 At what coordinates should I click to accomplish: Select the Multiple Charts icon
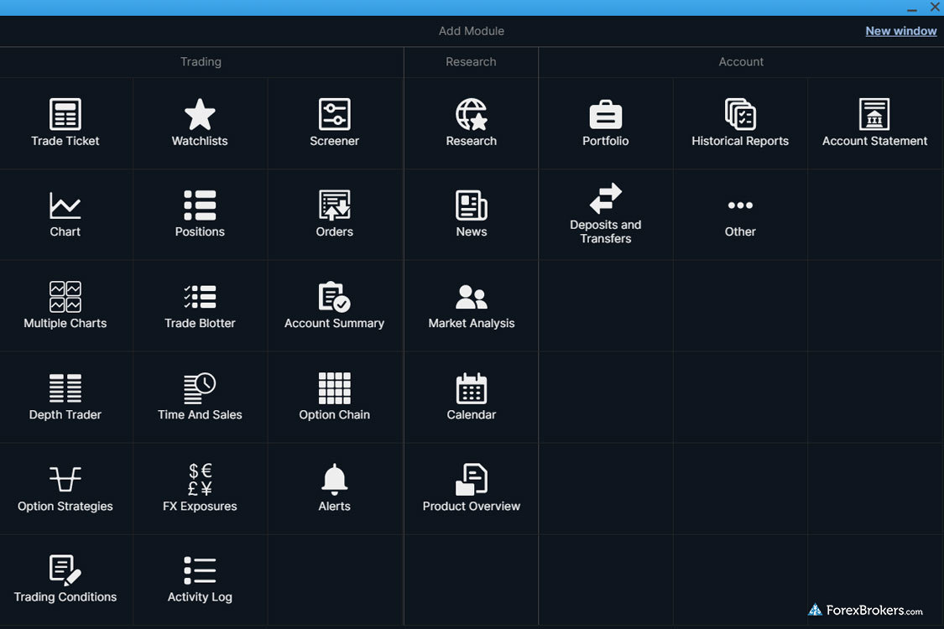pyautogui.click(x=65, y=297)
